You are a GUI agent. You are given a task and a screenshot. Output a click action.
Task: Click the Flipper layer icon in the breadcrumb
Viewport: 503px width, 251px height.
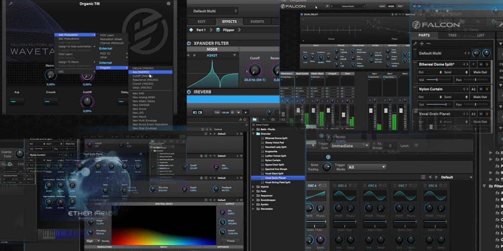218,30
